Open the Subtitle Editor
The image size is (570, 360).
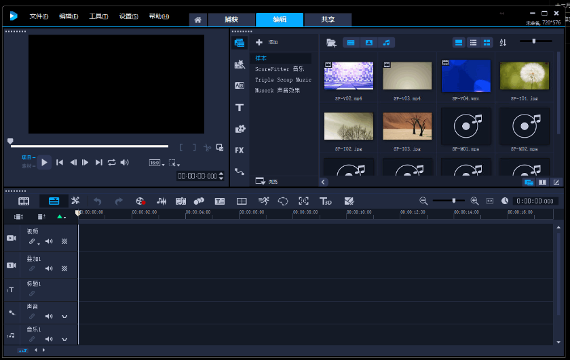coord(220,201)
